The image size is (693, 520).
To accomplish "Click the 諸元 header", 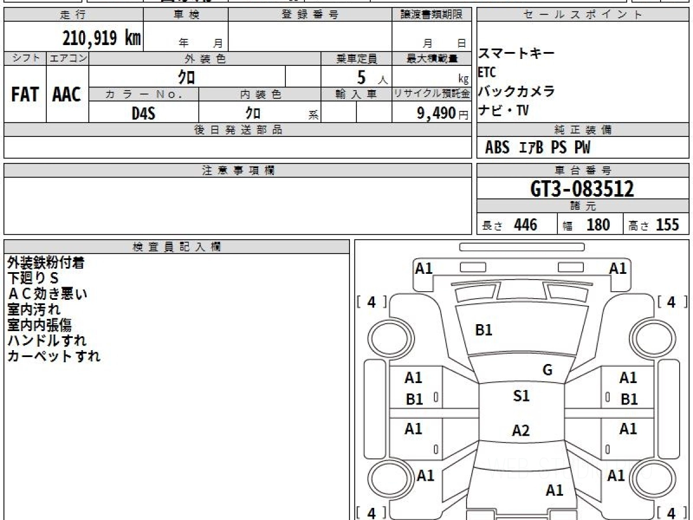I will [x=583, y=207].
